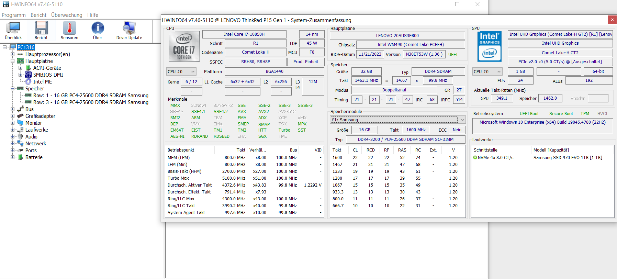Open the Sensoren thermometer icon
This screenshot has height=279, width=617.
tap(69, 27)
